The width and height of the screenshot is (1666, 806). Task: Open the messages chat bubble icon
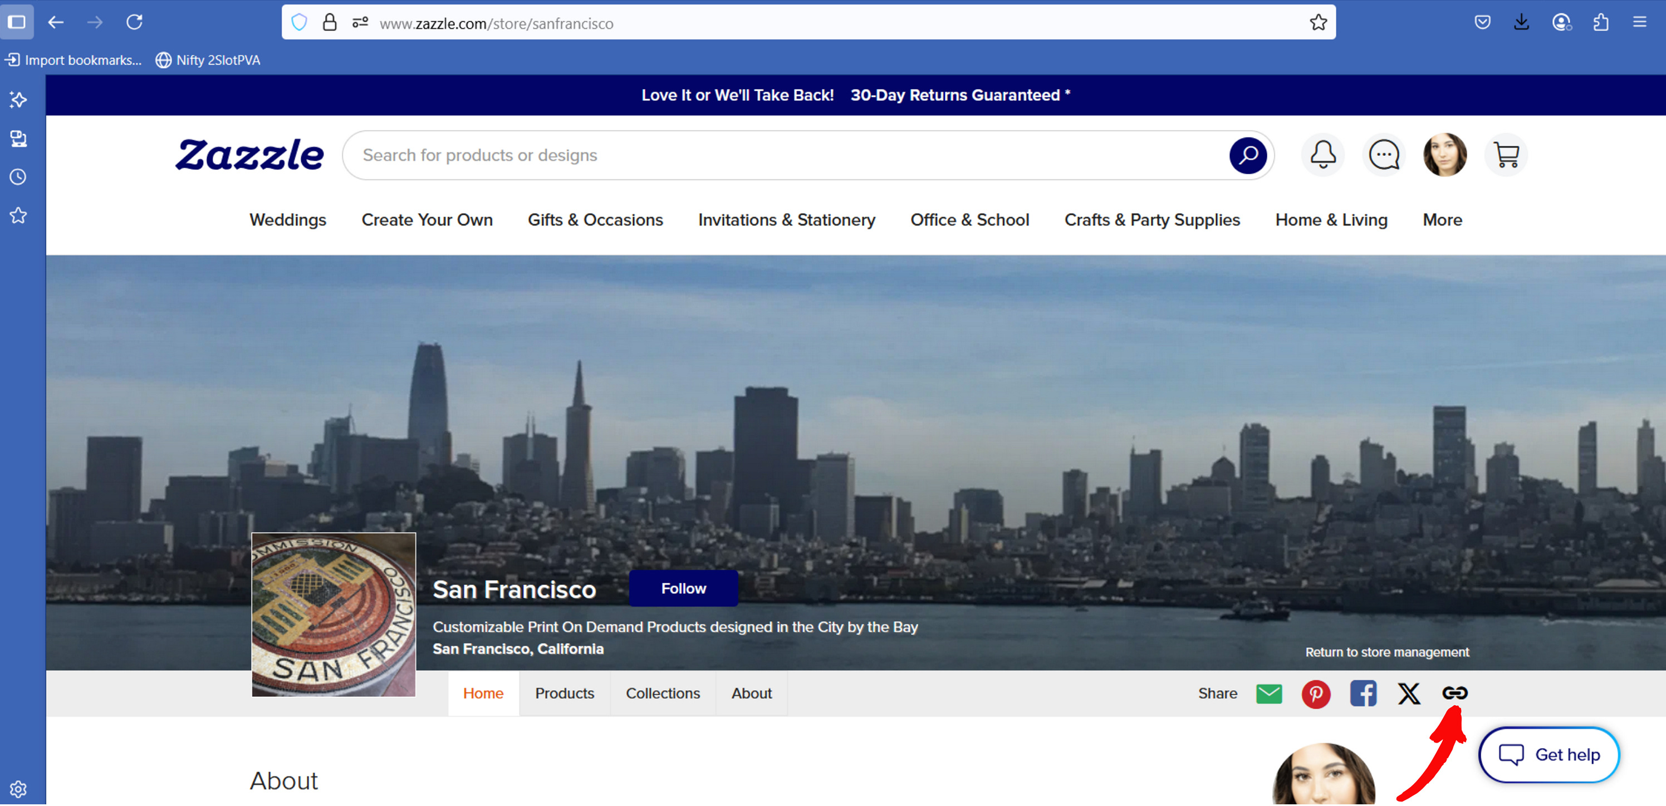(x=1384, y=155)
